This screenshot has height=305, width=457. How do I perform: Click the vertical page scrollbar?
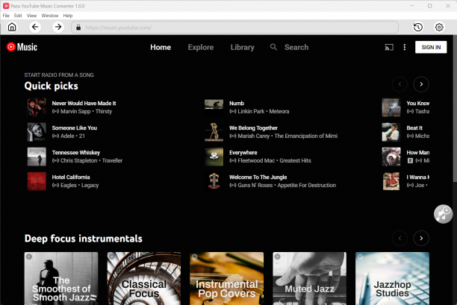[x=455, y=109]
